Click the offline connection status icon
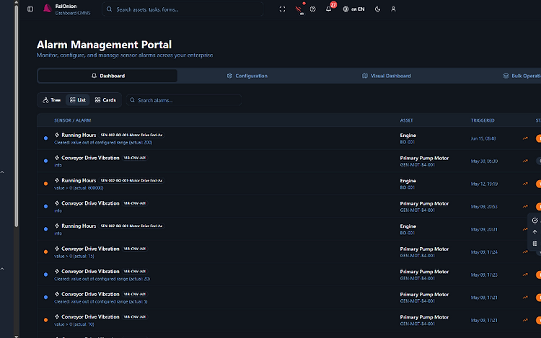The image size is (541, 338). point(299,9)
